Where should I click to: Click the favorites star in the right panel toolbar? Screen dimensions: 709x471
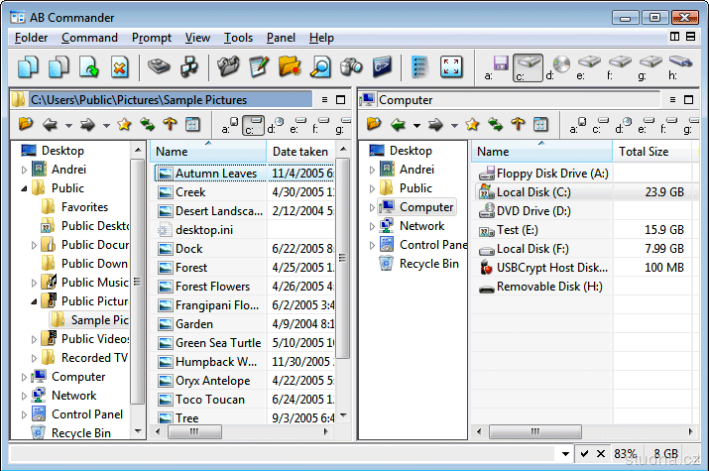472,125
